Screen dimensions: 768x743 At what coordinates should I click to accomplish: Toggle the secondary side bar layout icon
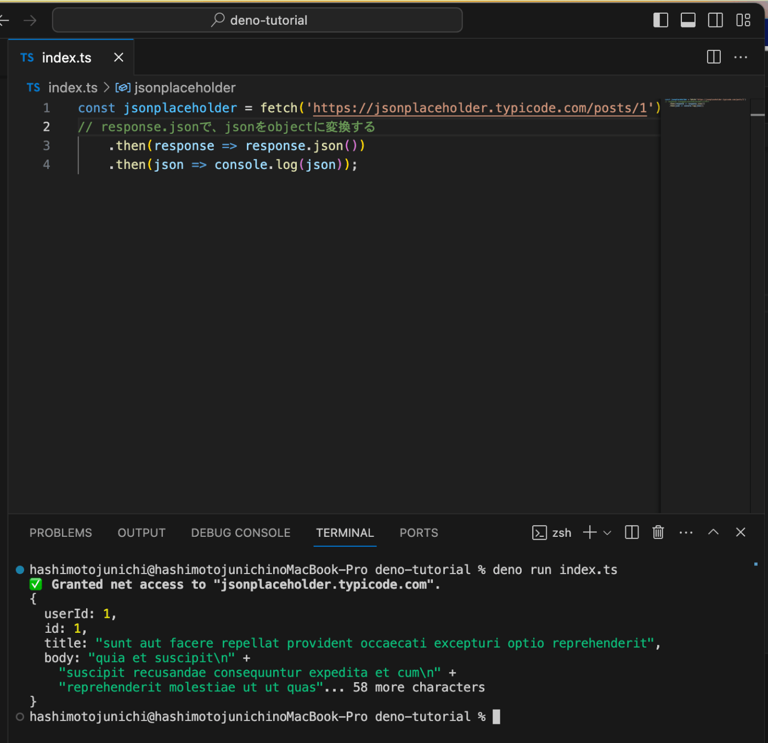715,20
